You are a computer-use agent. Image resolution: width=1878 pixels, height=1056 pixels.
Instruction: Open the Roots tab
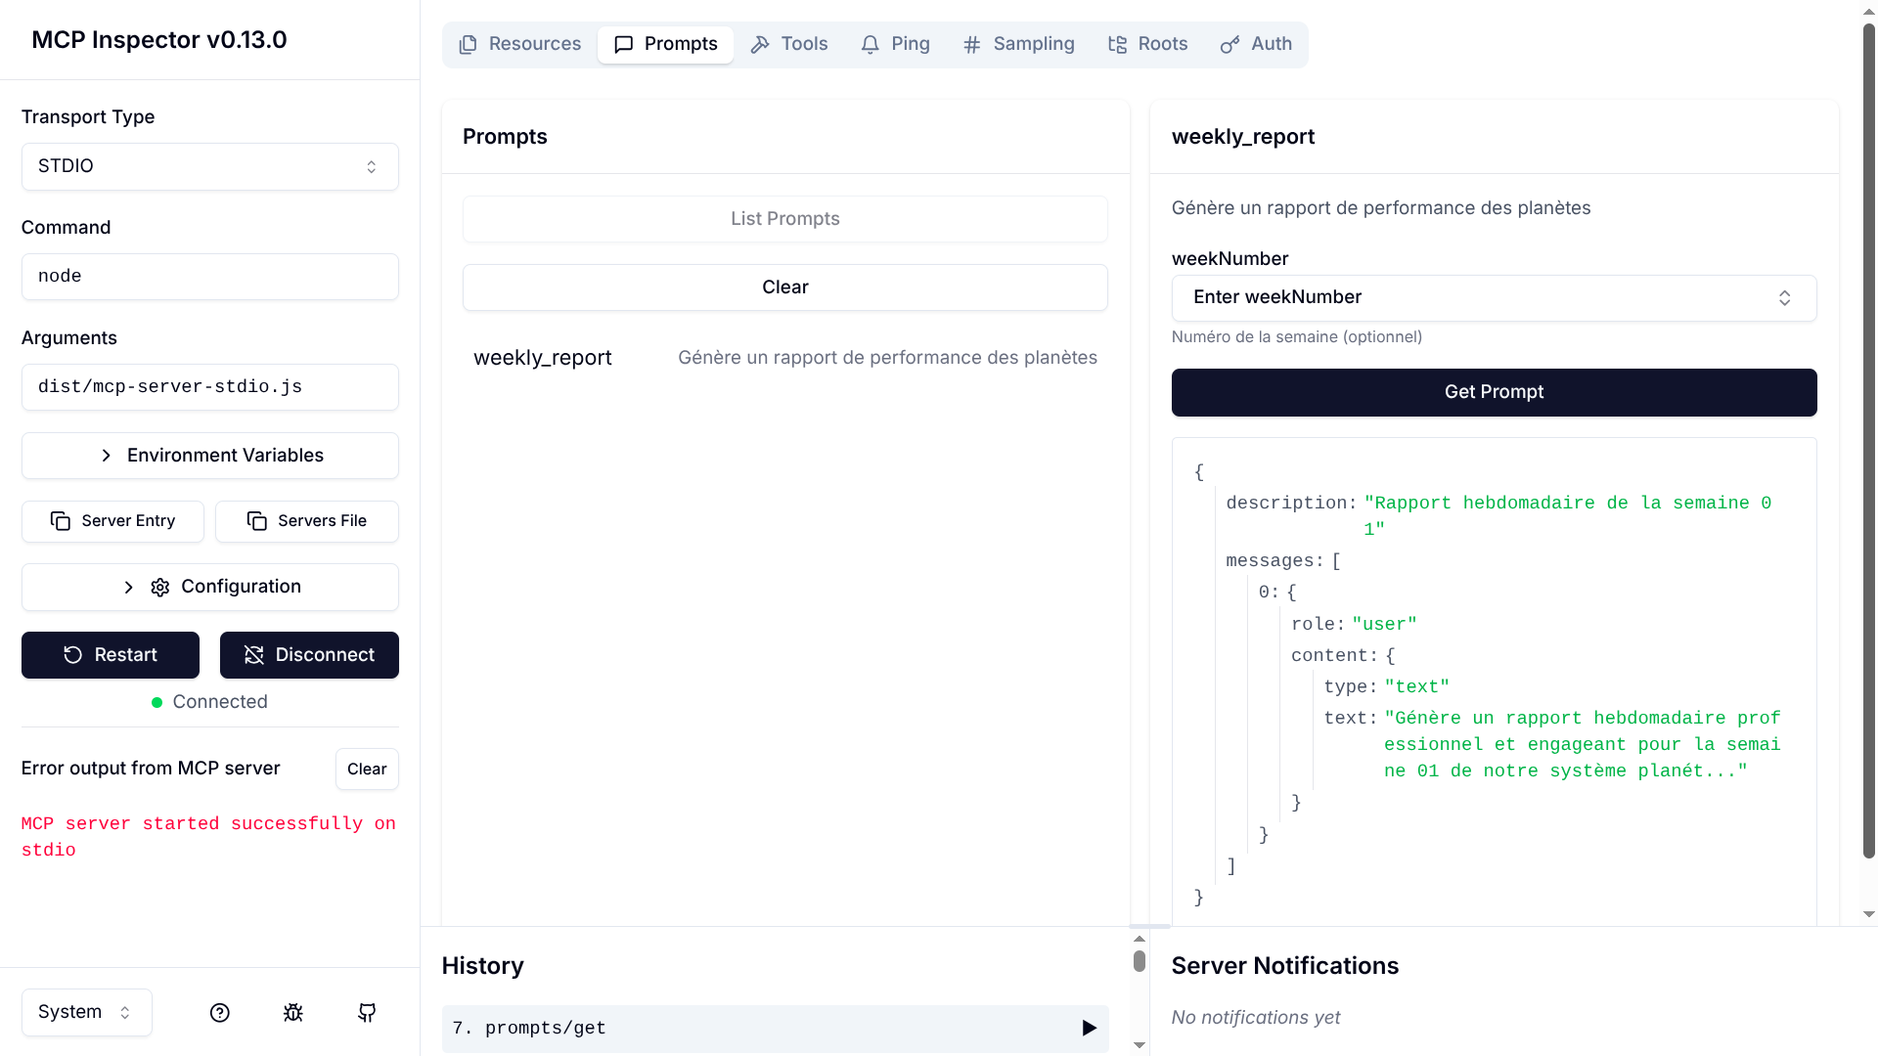(1148, 44)
